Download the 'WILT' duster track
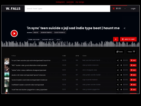Screen dimensions: 141x106 point(121,65)
